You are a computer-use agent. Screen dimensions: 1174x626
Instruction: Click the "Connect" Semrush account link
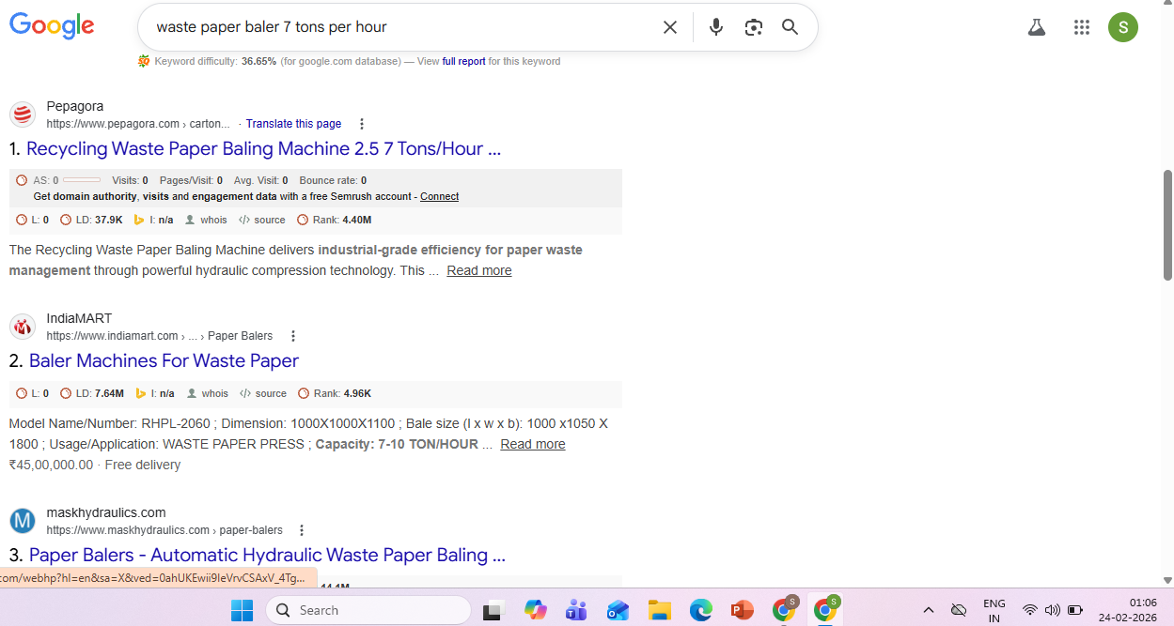439,196
